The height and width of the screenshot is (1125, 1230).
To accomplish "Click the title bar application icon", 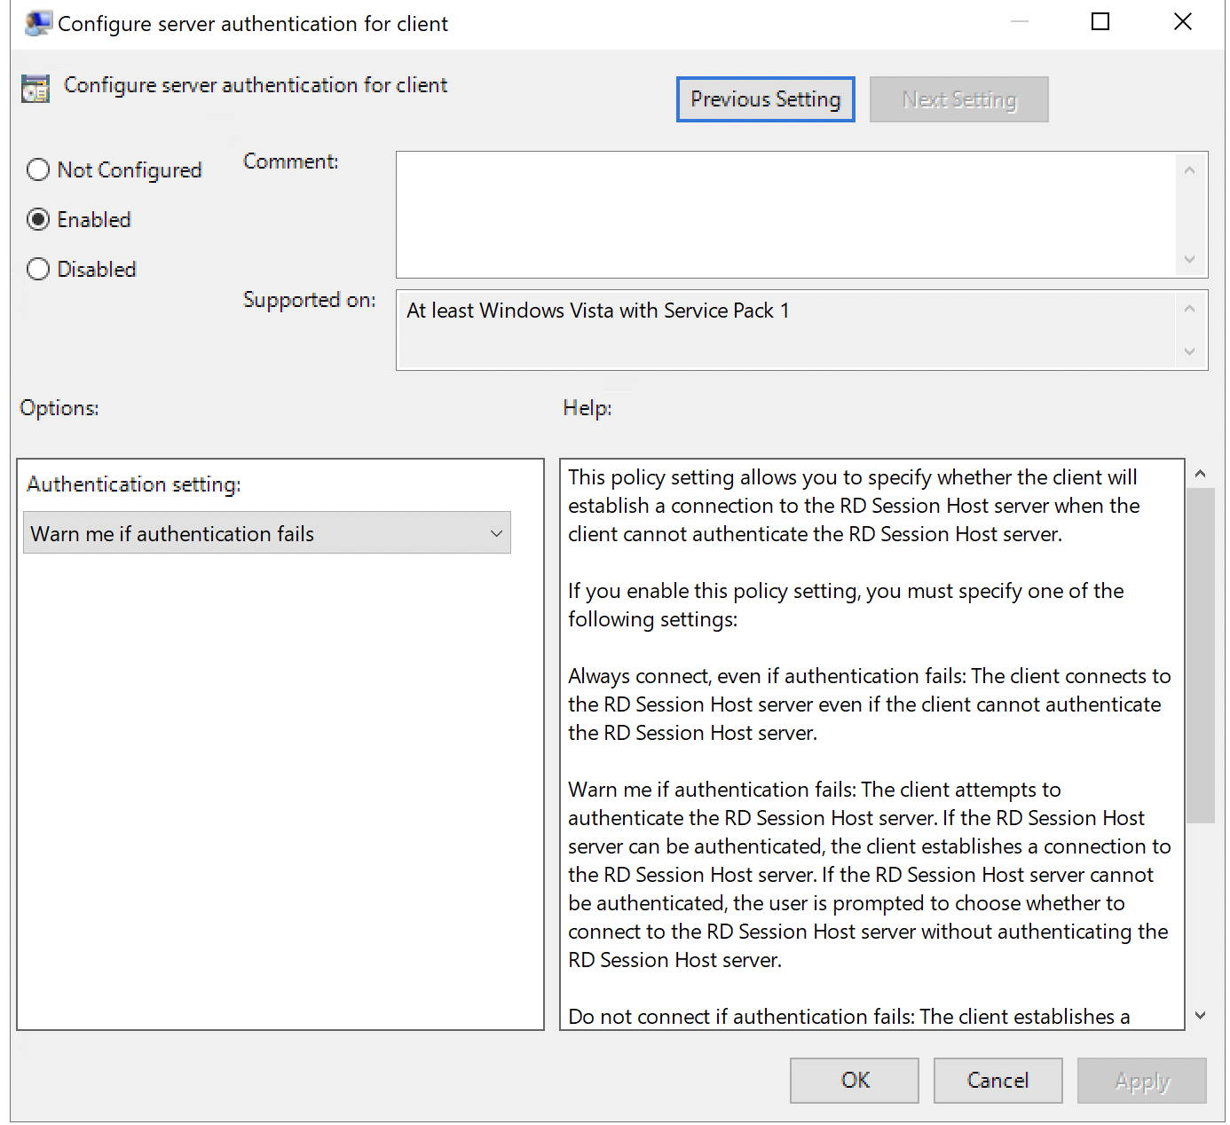I will pos(37,24).
